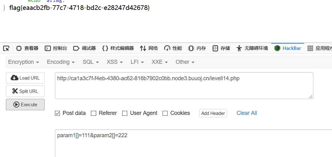Open the Performance (性能) panel

[x=173, y=48]
